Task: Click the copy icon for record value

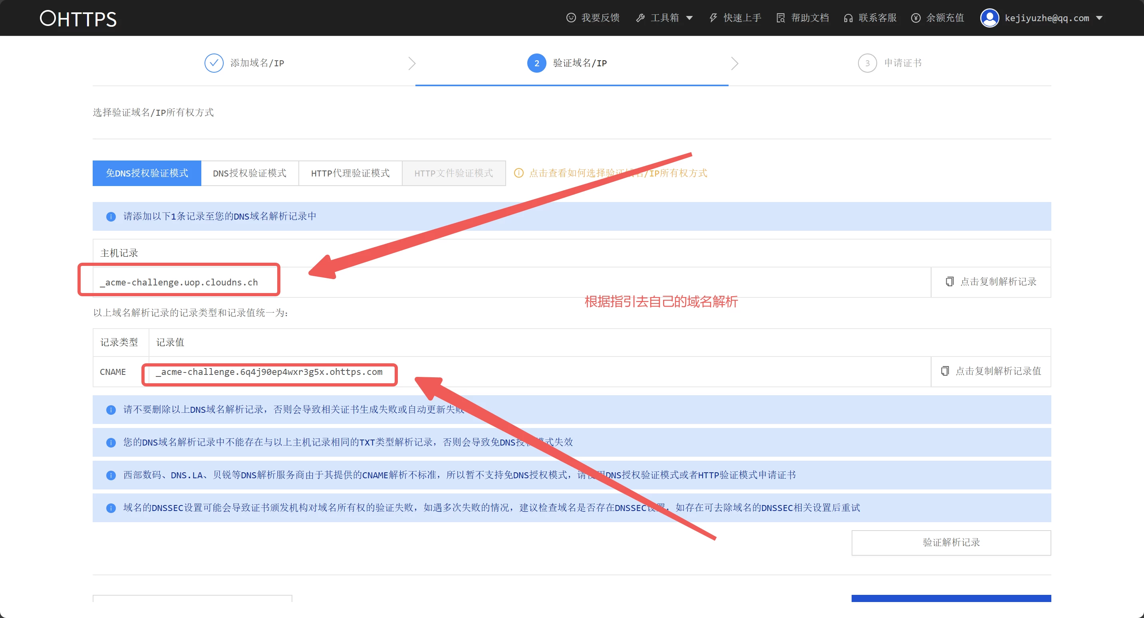Action: [x=945, y=371]
